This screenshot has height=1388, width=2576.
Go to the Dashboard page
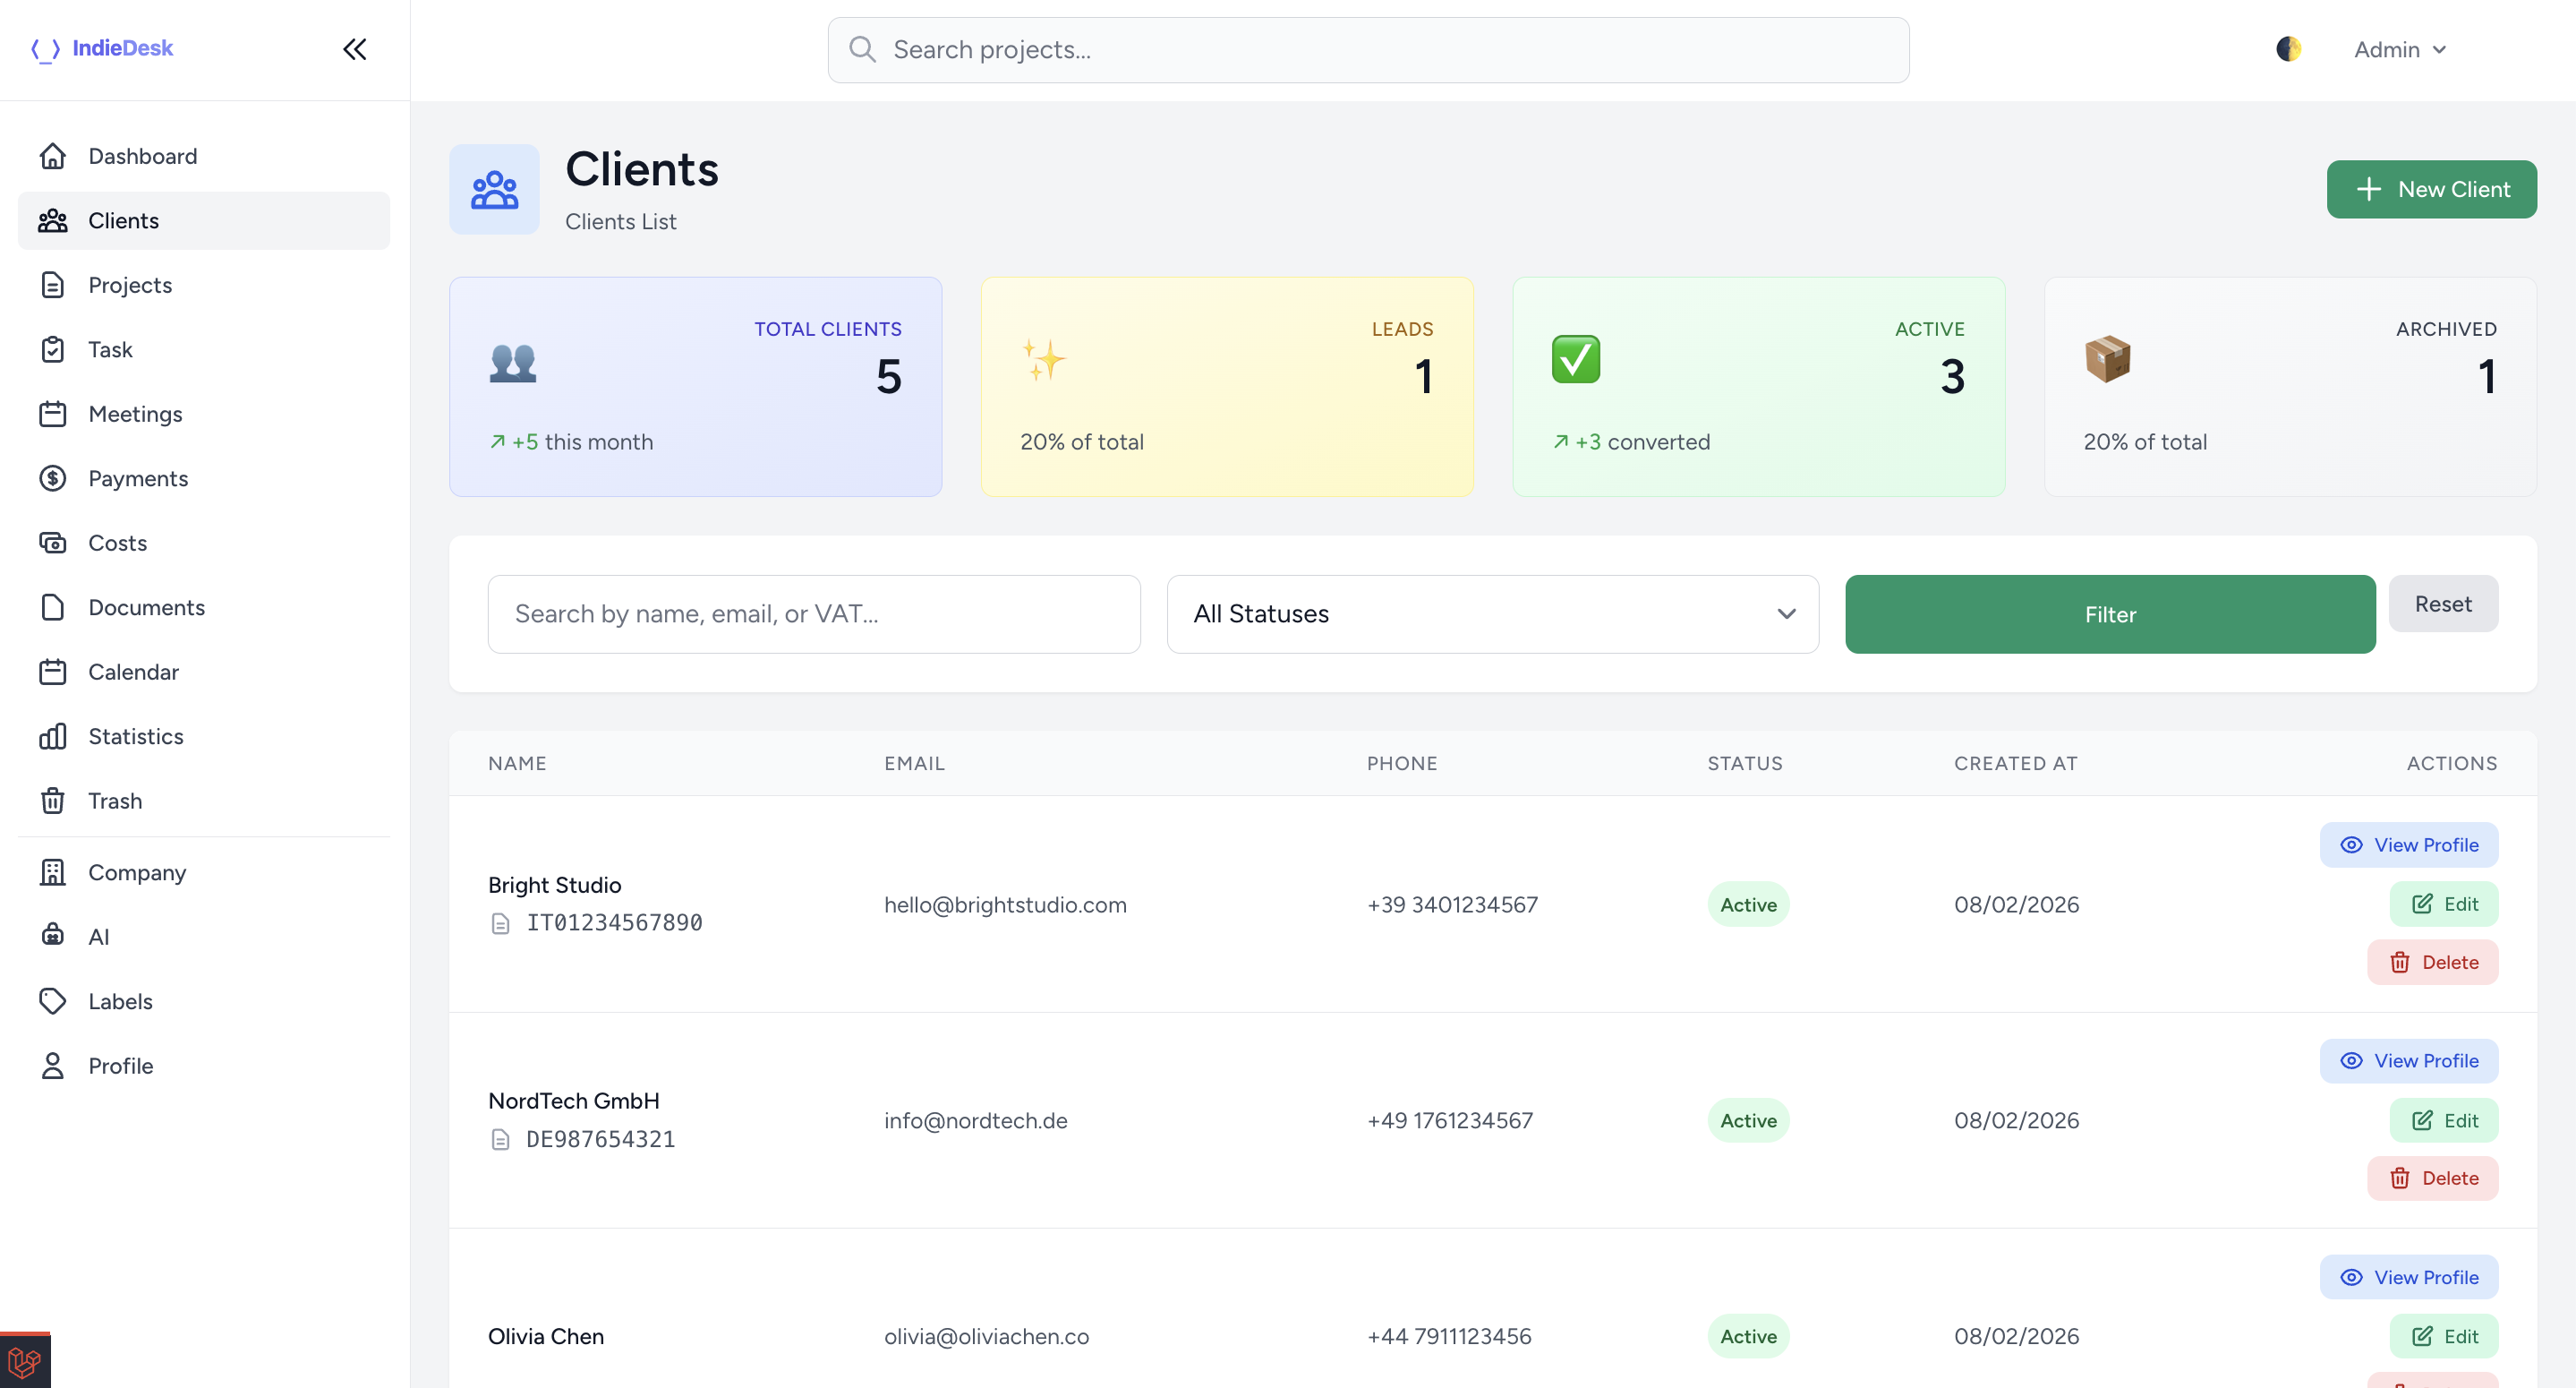coord(142,156)
